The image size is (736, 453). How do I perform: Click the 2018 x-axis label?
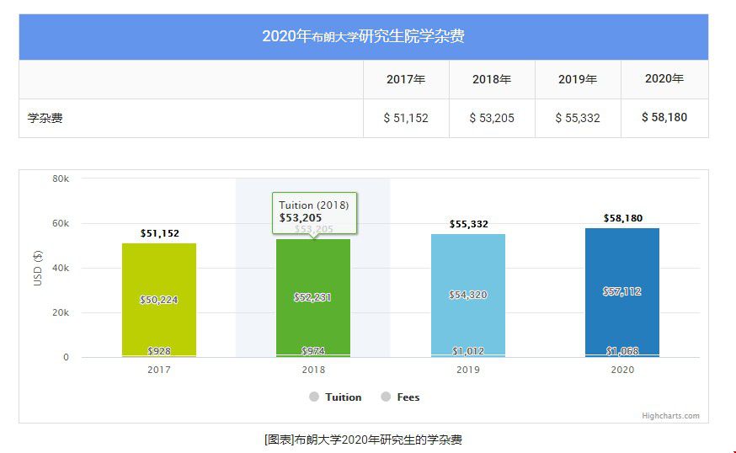point(313,370)
